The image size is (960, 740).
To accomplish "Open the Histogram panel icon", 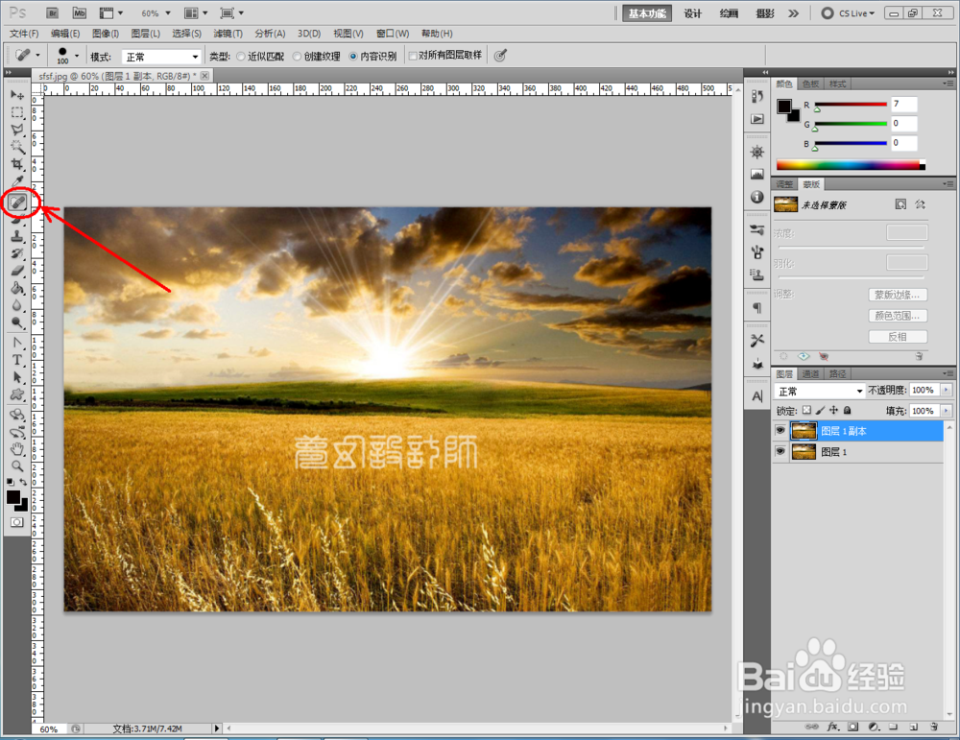I will tap(757, 175).
